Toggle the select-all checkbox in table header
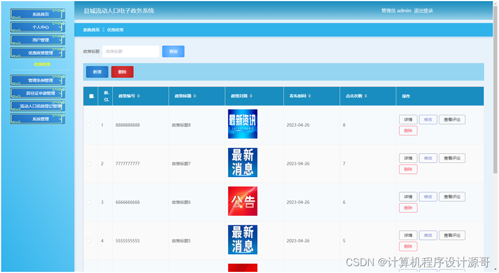This screenshot has width=499, height=273. [x=91, y=96]
